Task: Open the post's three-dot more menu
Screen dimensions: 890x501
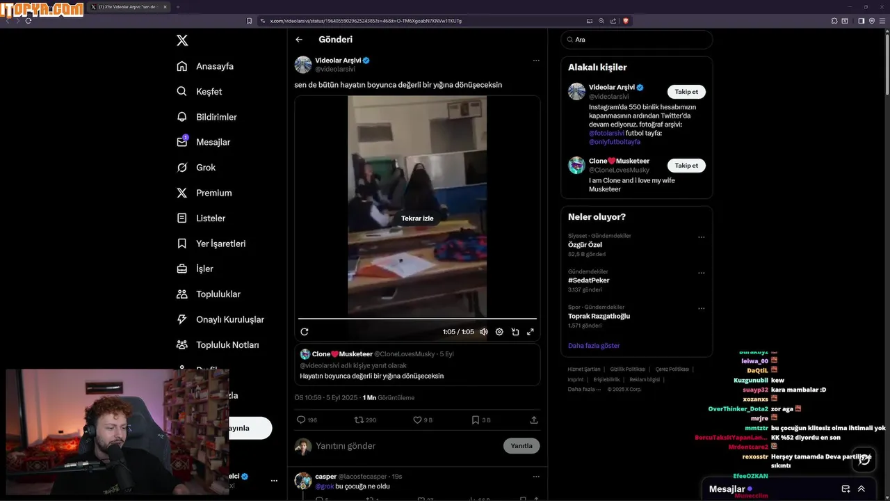Action: pos(536,61)
